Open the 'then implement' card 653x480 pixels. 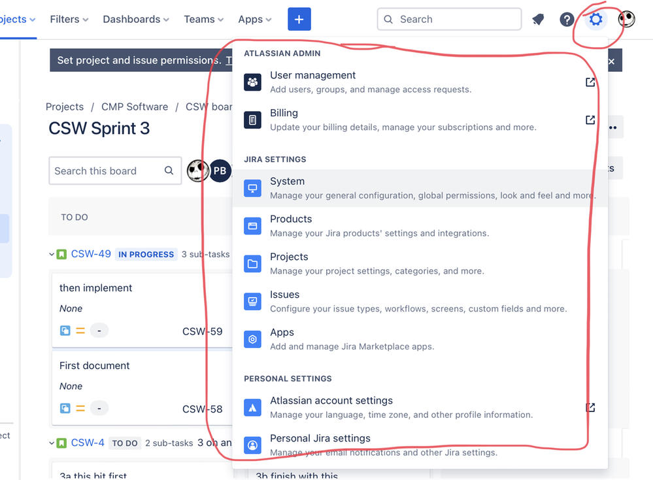(x=142, y=310)
